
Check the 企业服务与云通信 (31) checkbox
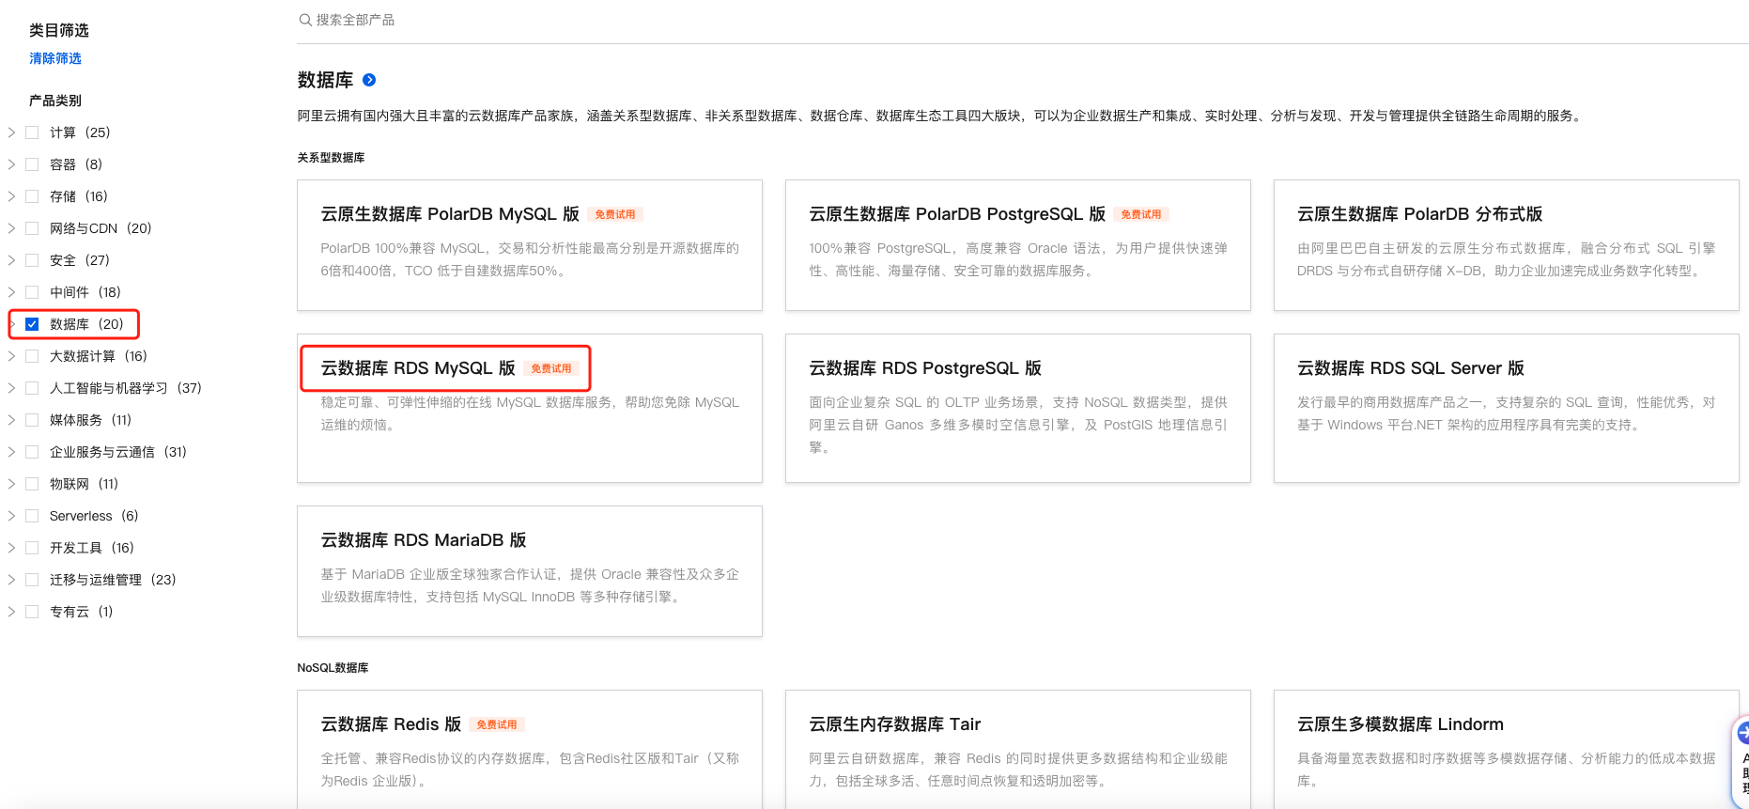pos(32,452)
